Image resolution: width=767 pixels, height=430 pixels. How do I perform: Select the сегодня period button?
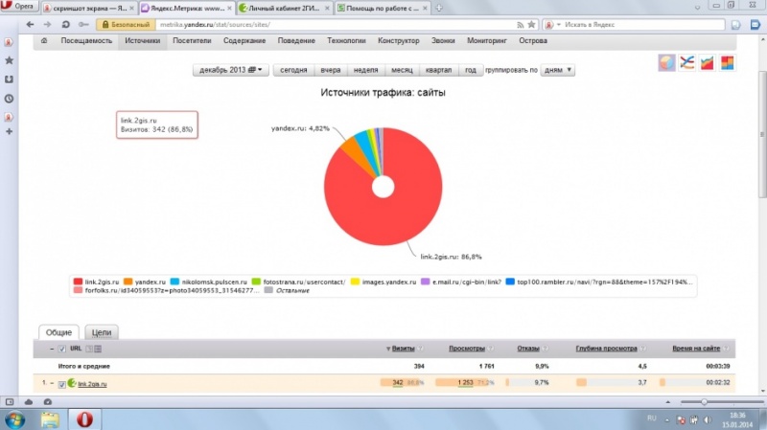pos(293,70)
